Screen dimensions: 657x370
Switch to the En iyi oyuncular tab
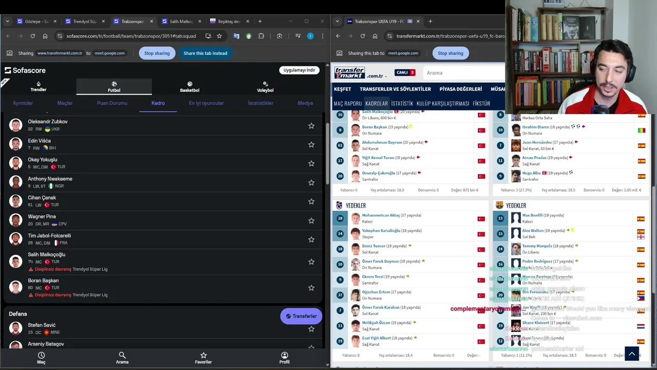point(206,103)
